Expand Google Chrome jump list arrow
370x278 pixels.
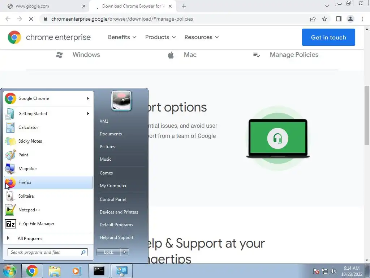point(88,98)
